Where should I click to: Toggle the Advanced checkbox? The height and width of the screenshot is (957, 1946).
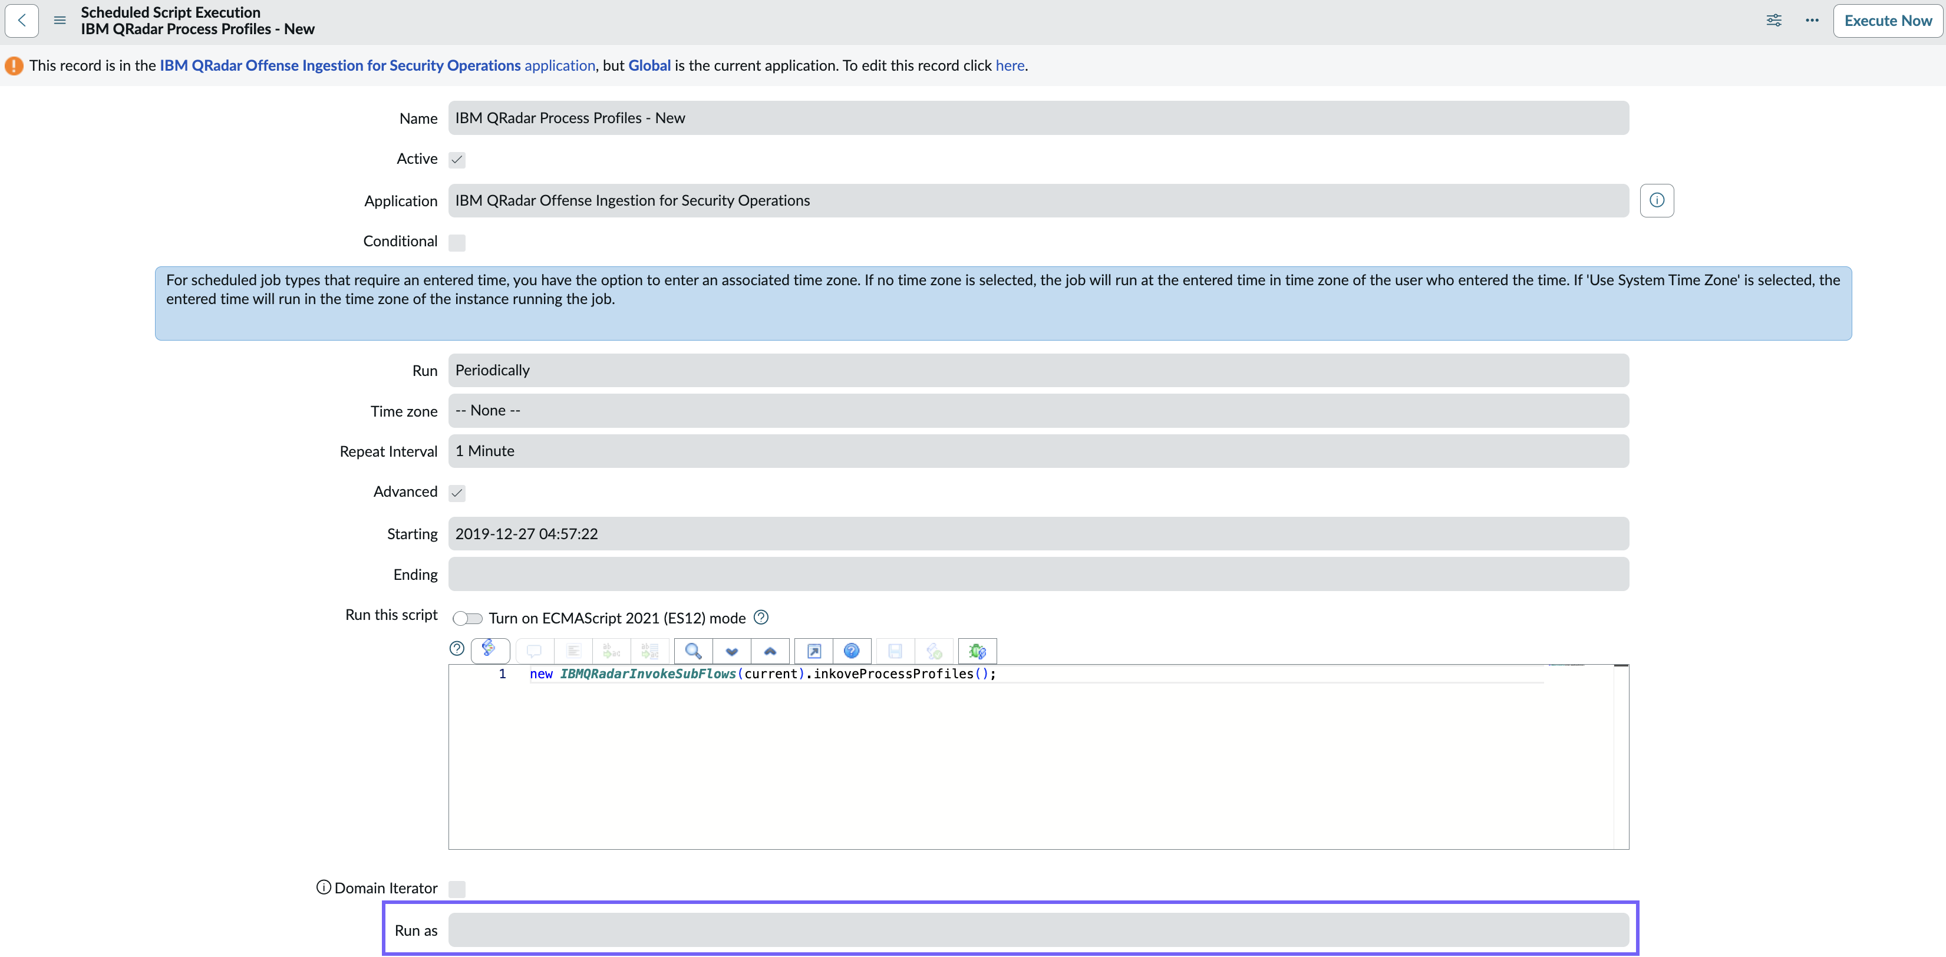[457, 493]
